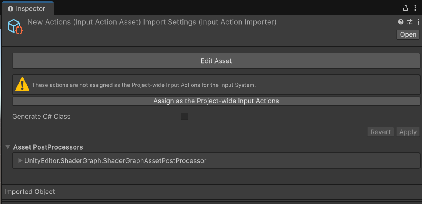Expand the ShaderGraphAssetPostProcessor entry arrow
The width and height of the screenshot is (422, 204).
coord(20,160)
